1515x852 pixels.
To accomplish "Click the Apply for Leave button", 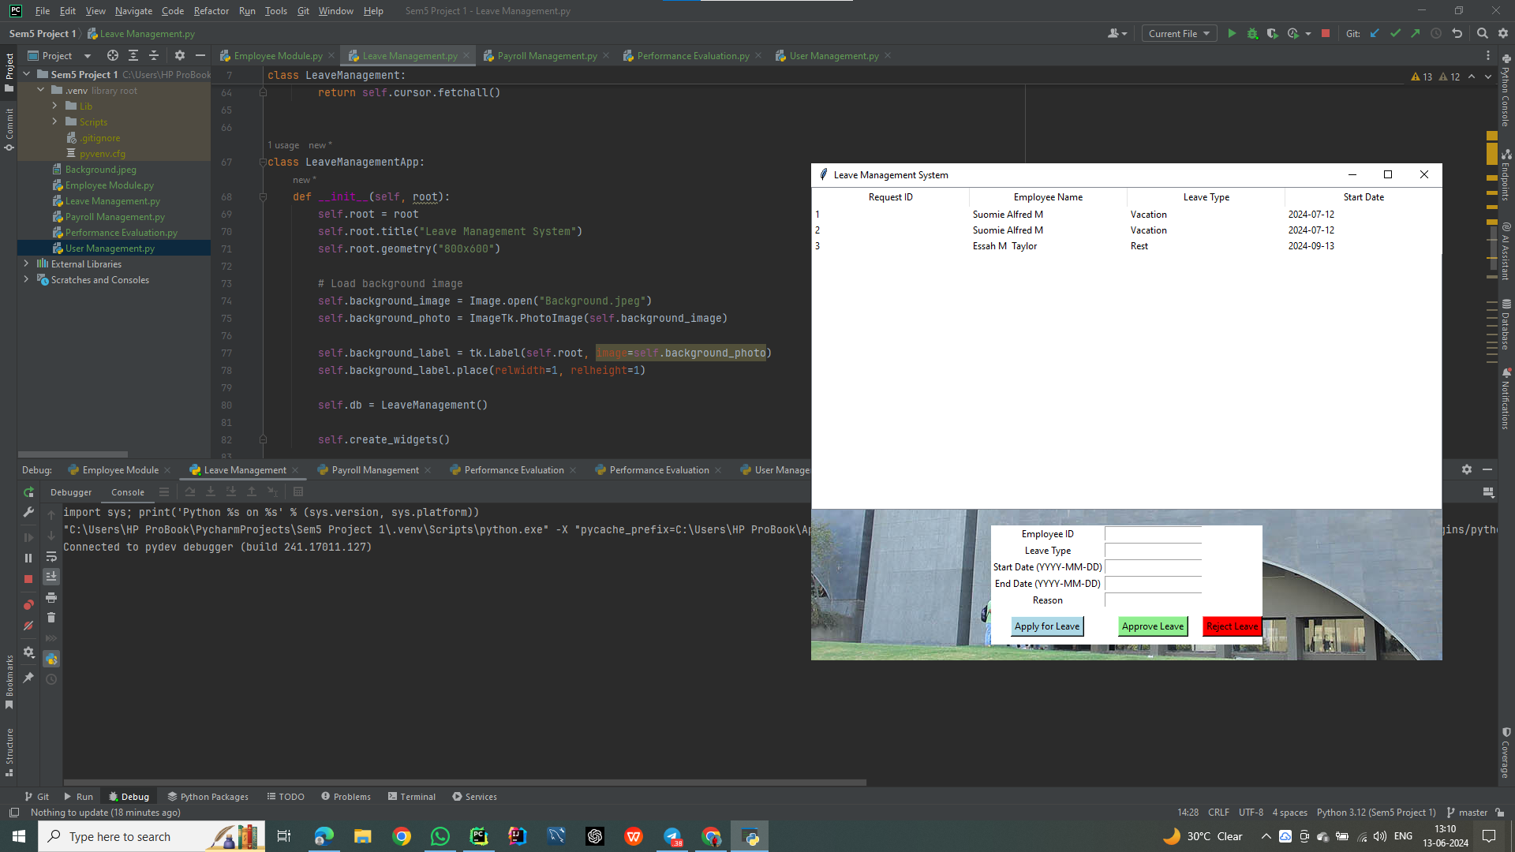I will coord(1046,626).
